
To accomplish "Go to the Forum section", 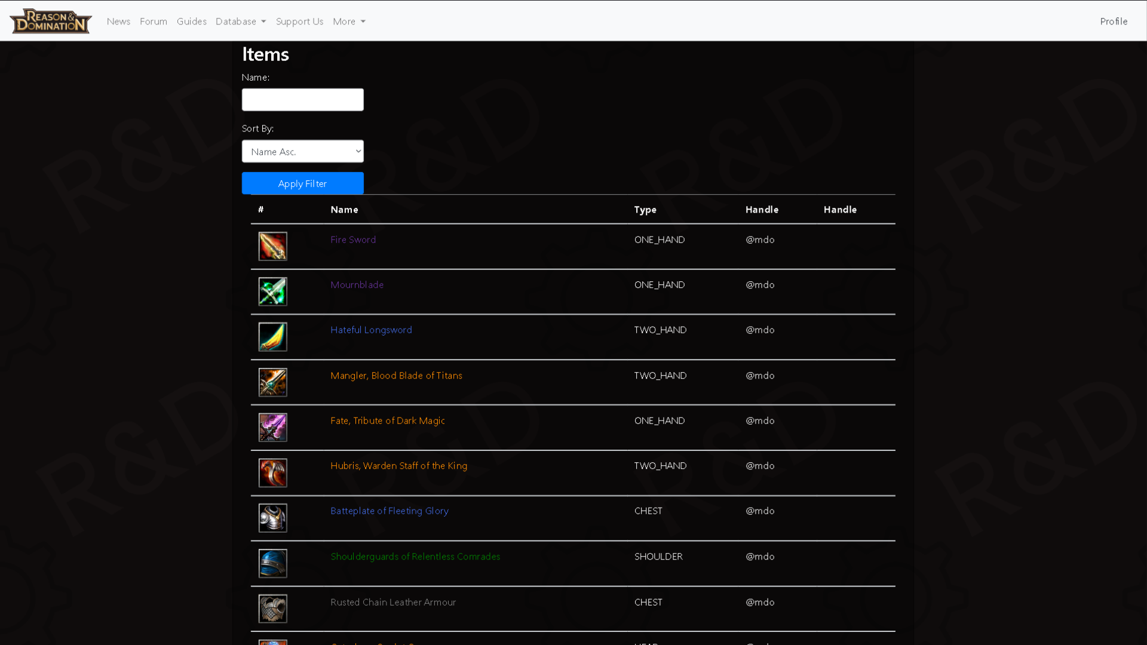I will click(153, 21).
